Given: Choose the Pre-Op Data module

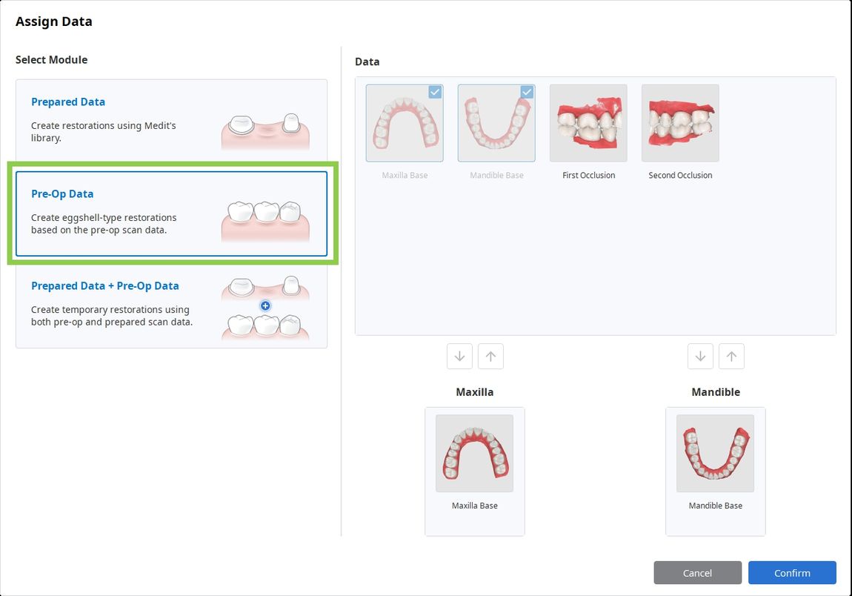Looking at the screenshot, I should coord(172,213).
